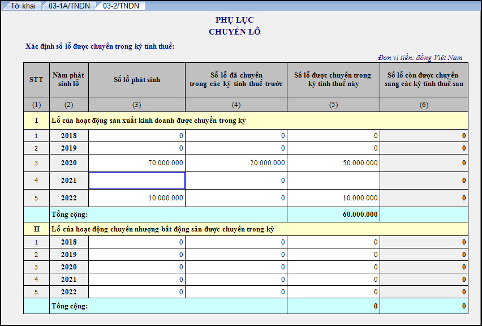Click the empty 2021 transferred this period cell in section I
482x326 pixels.
[333, 181]
